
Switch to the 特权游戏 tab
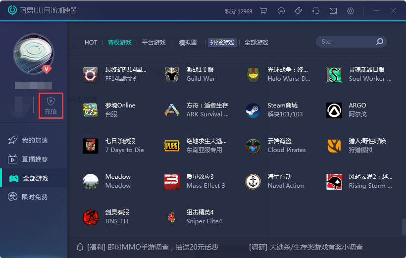pyautogui.click(x=120, y=42)
